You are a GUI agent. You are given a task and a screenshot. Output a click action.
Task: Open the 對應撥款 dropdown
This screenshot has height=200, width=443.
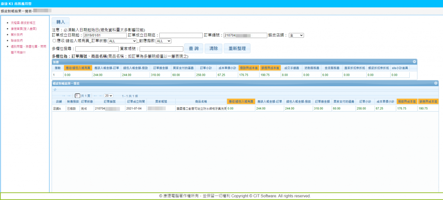pos(164,41)
